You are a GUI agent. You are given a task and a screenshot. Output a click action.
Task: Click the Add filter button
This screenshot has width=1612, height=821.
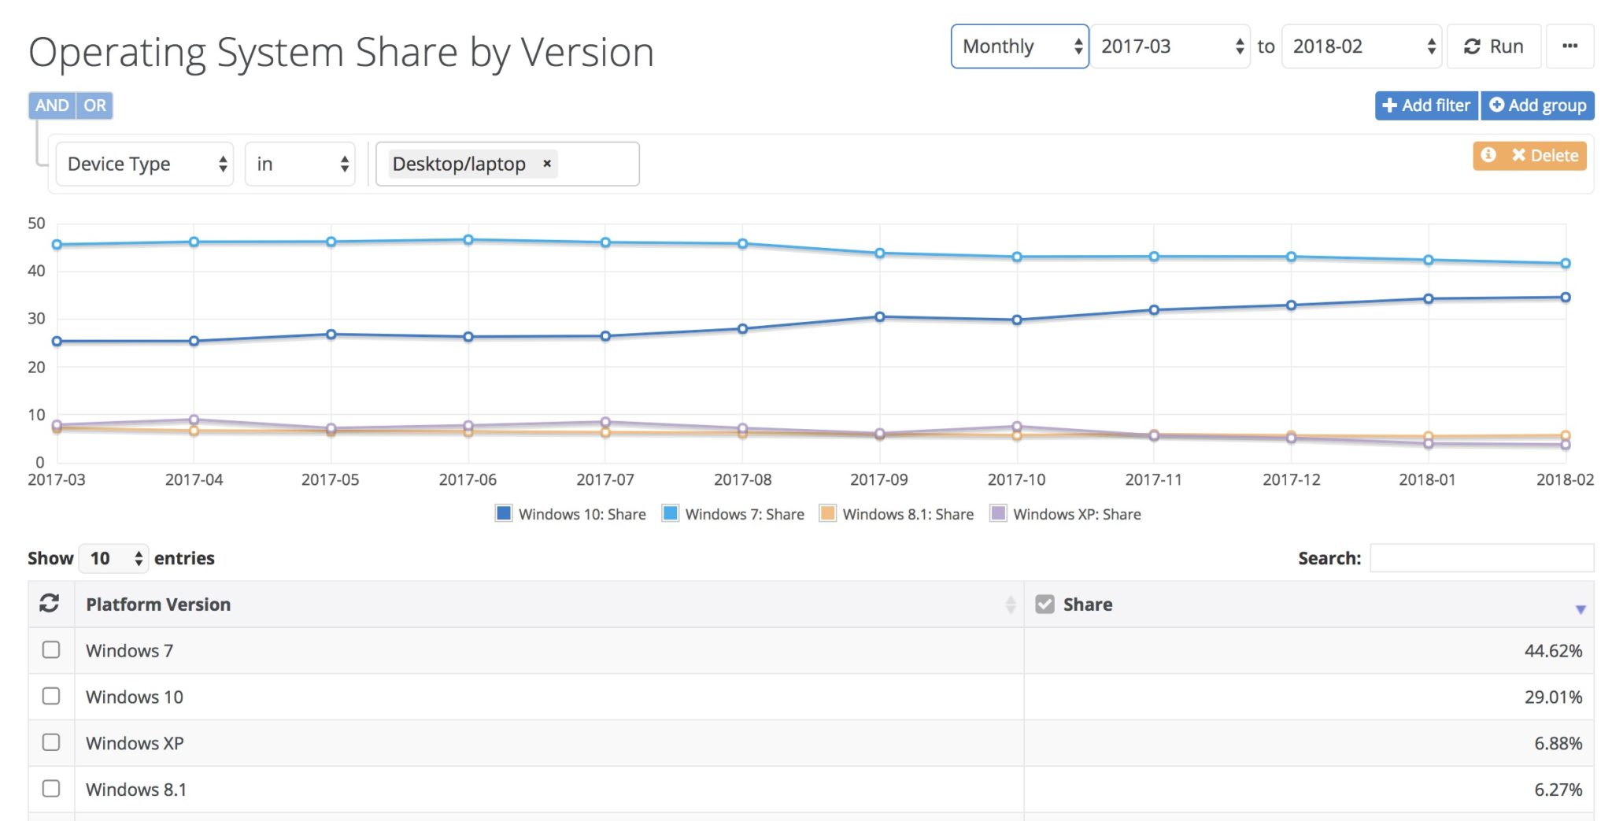tap(1425, 105)
